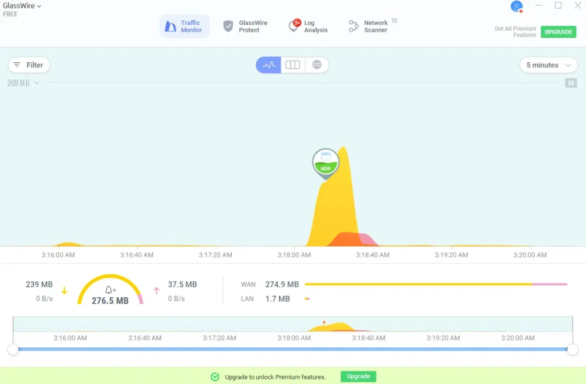Click the Network Scanner nodes icon
Image resolution: width=586 pixels, height=384 pixels.
click(354, 26)
